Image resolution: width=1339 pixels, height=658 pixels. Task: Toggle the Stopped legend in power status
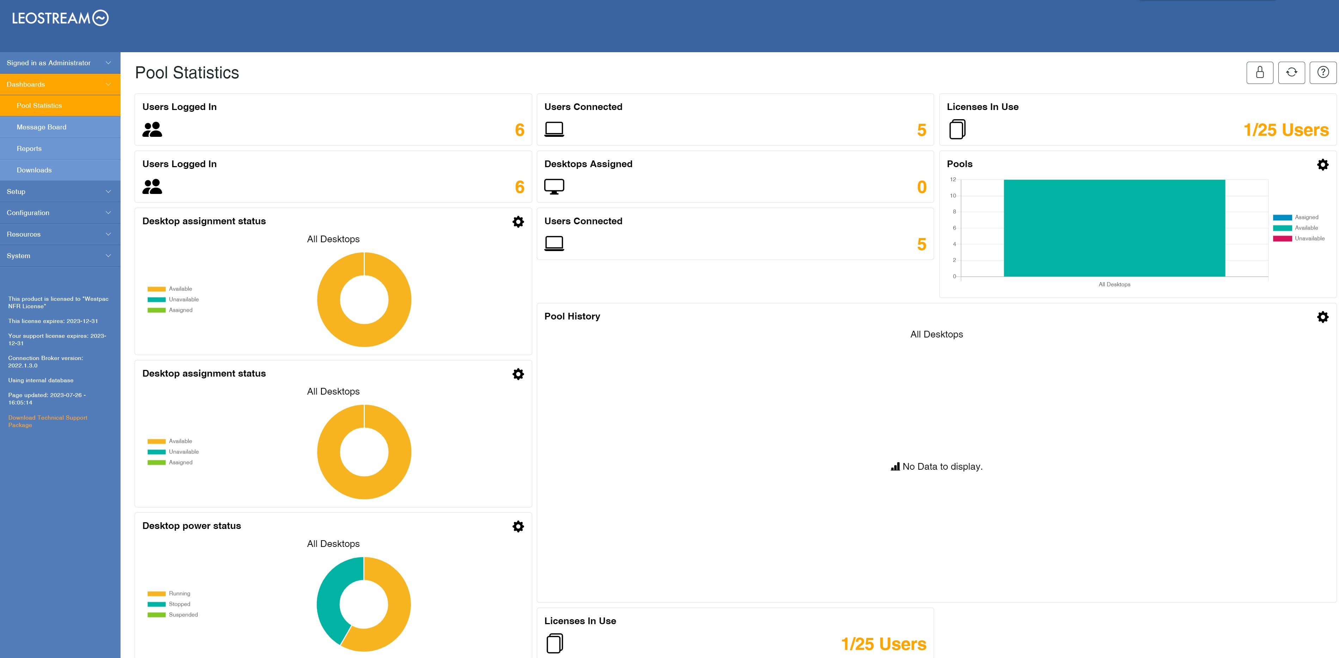point(169,604)
